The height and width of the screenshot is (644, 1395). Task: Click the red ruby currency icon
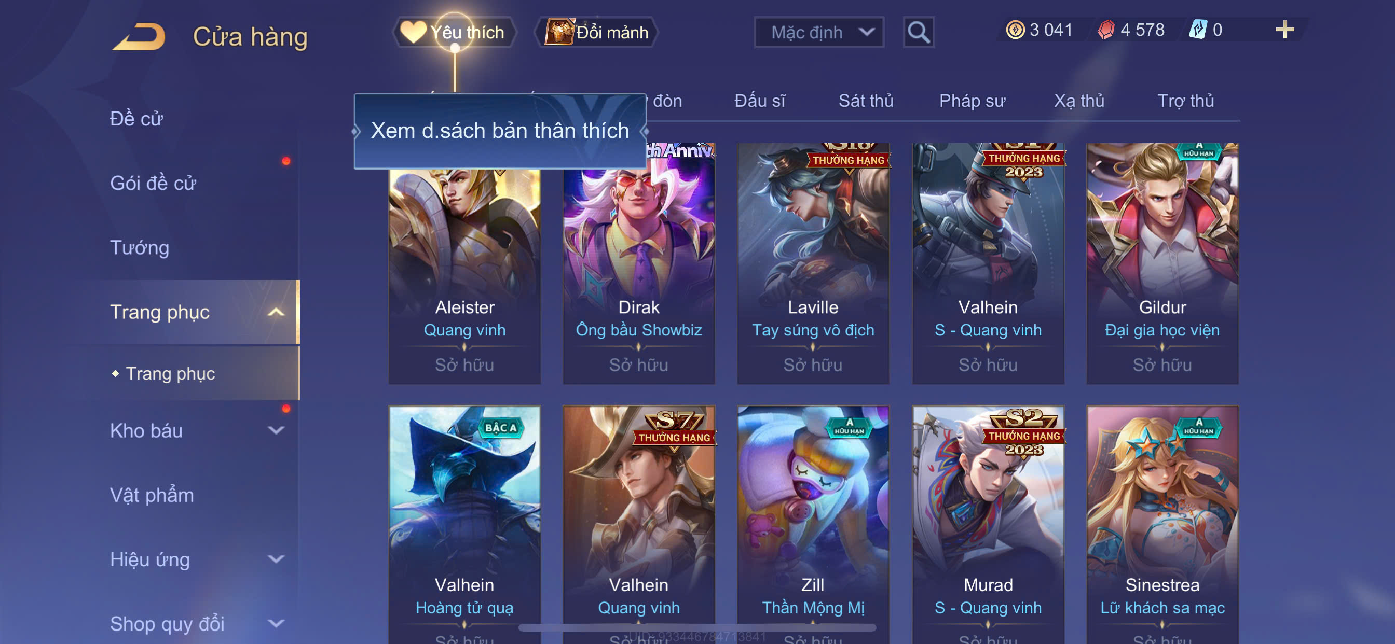tap(1106, 30)
